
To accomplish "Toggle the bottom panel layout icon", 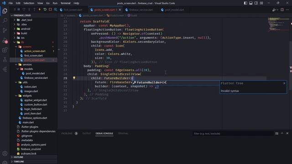I will click(x=251, y=3).
